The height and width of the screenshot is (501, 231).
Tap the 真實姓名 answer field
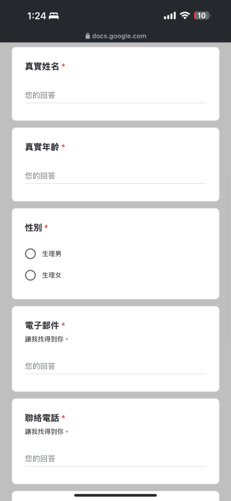[x=115, y=95]
